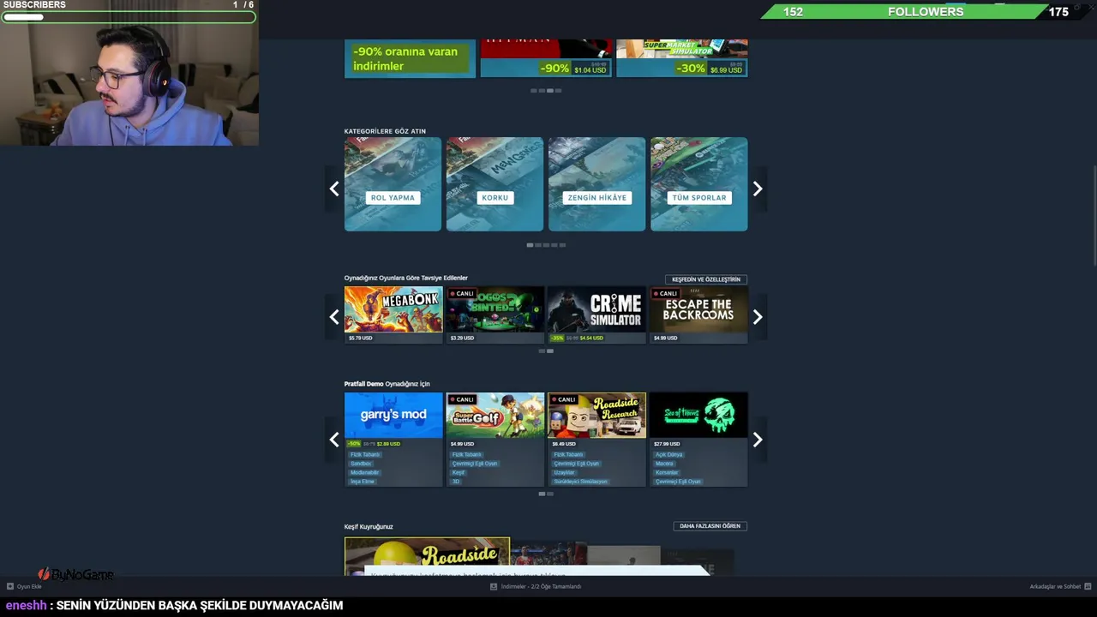Click $5.79 USD price under Megabonk

click(361, 338)
